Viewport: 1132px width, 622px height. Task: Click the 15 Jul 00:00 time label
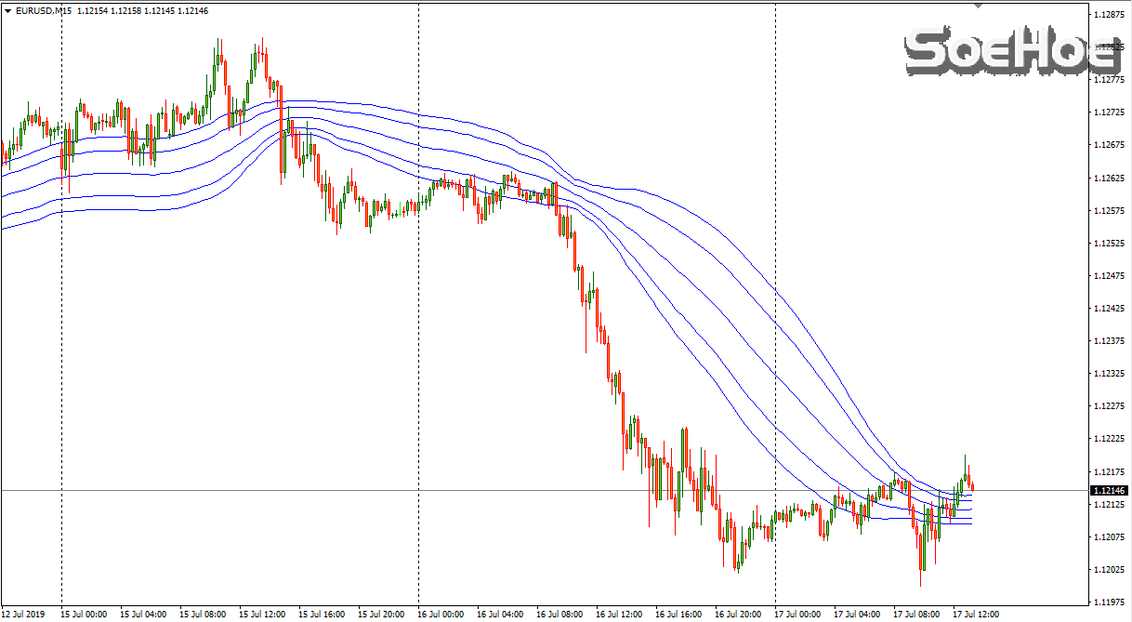[84, 615]
